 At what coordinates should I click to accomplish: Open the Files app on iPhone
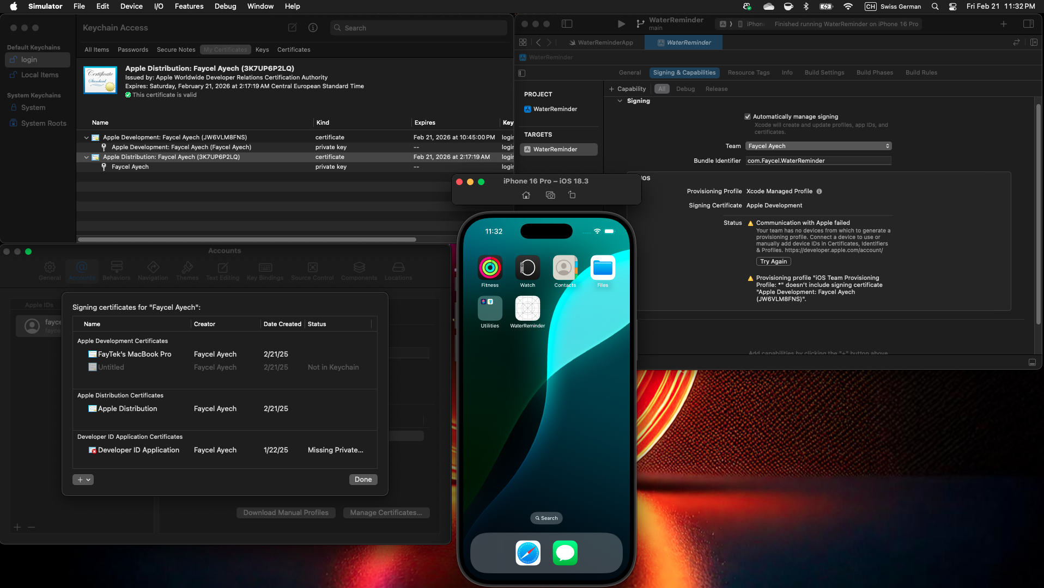(603, 268)
